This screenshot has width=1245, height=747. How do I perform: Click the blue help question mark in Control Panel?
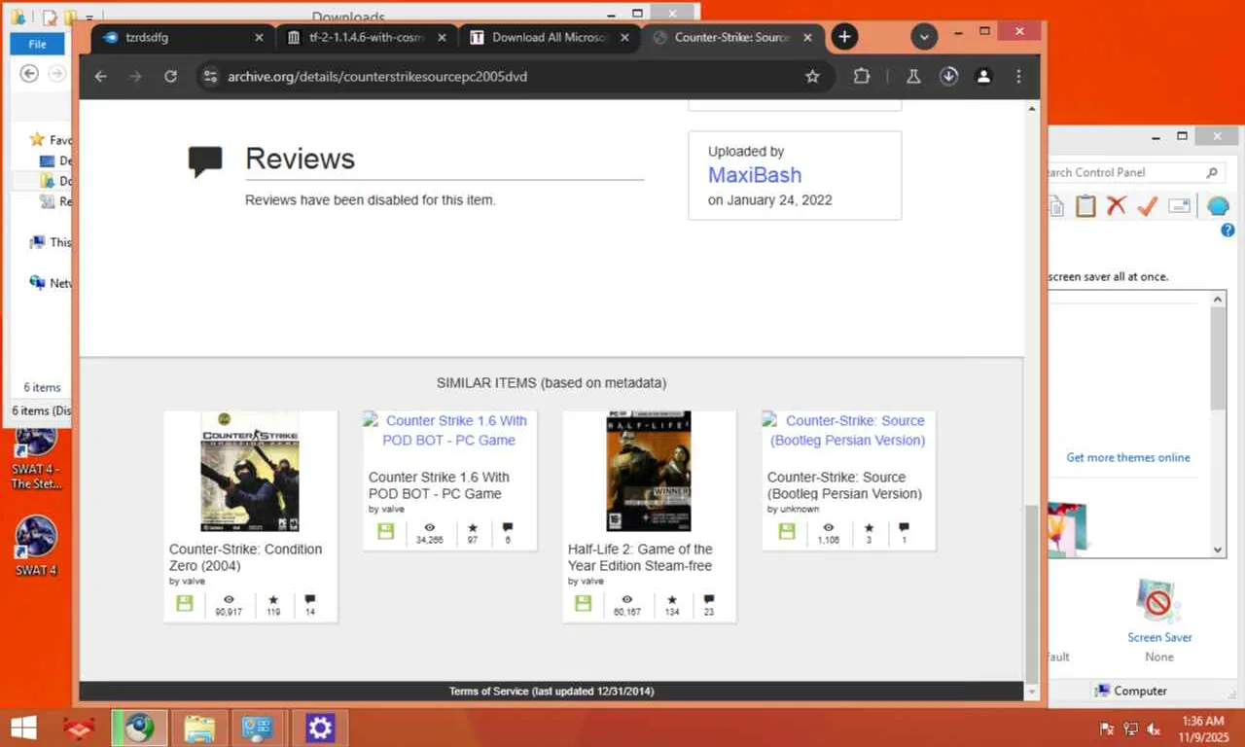coord(1227,231)
